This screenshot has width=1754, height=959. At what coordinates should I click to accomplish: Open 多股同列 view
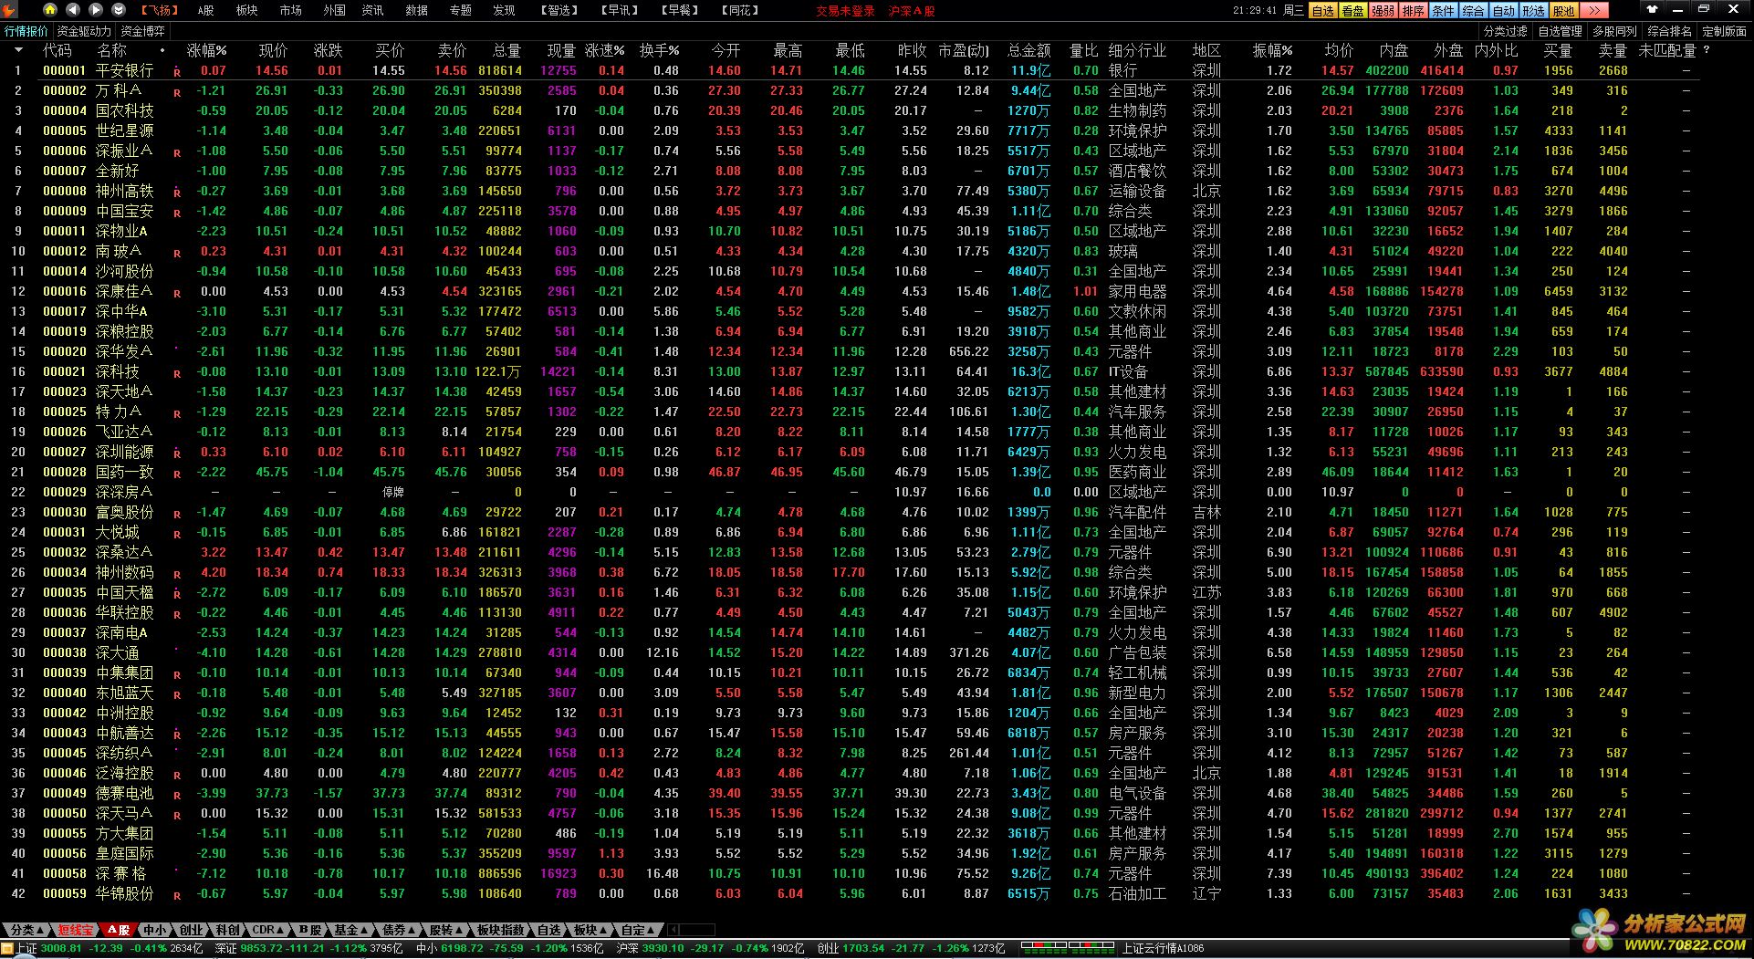1615,31
